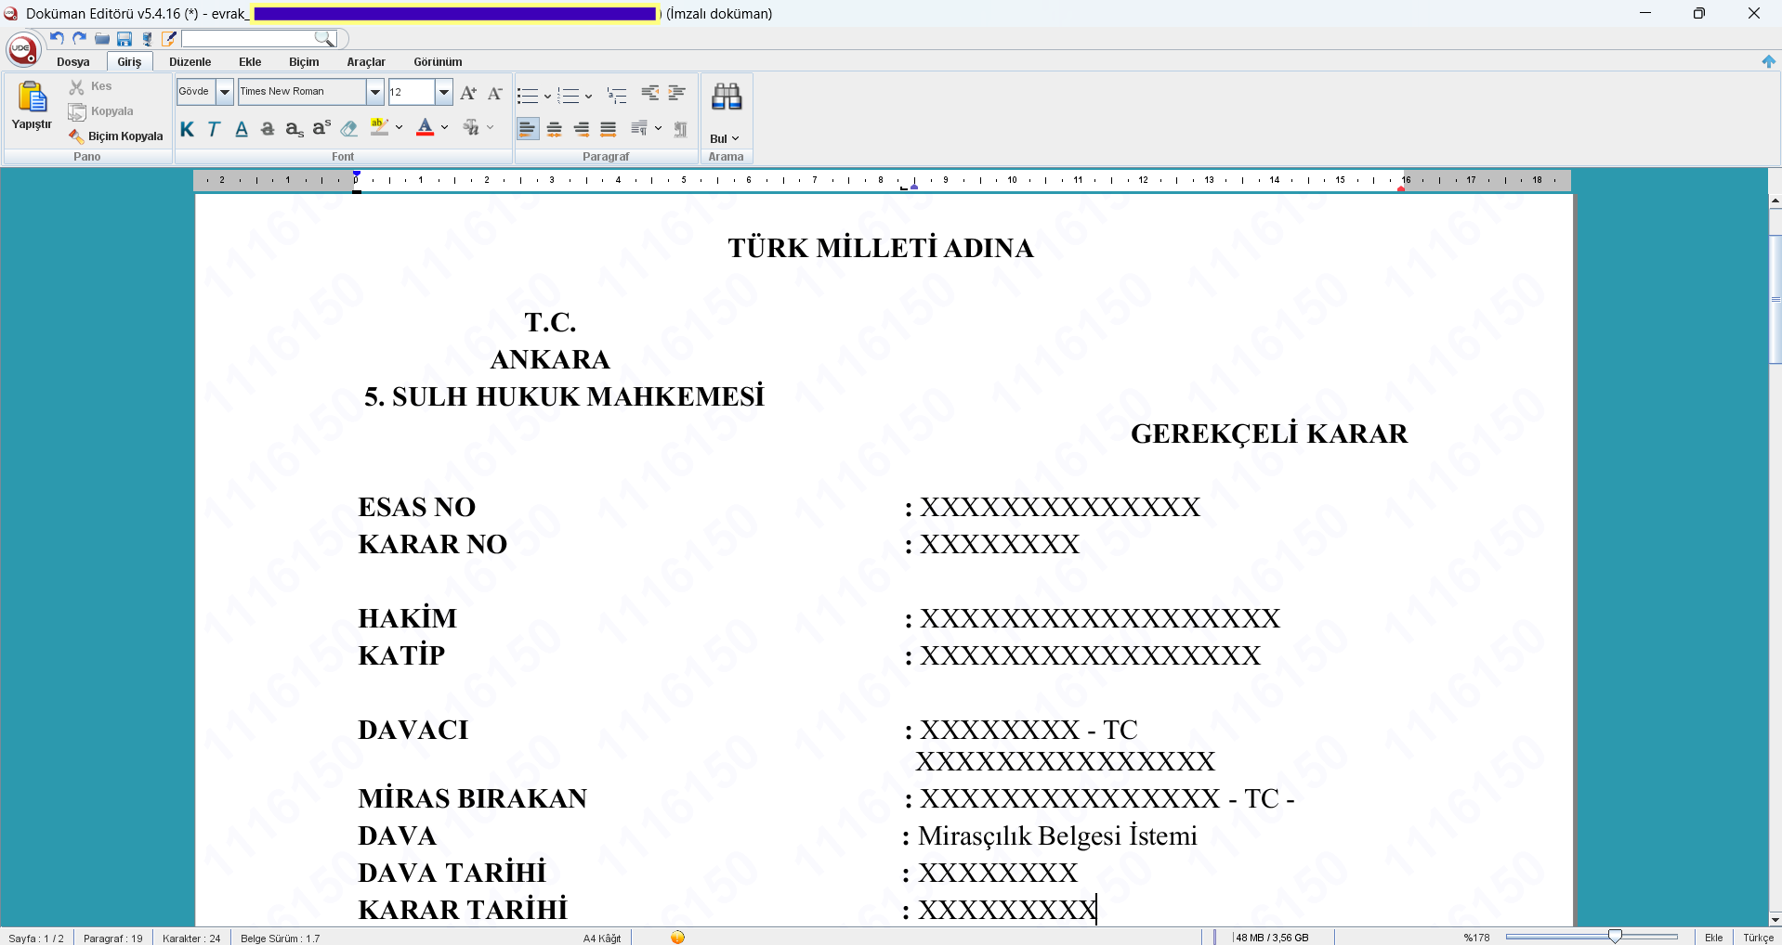Click the Türkçe language indicator in status bar
The image size is (1782, 945).
pos(1758,938)
